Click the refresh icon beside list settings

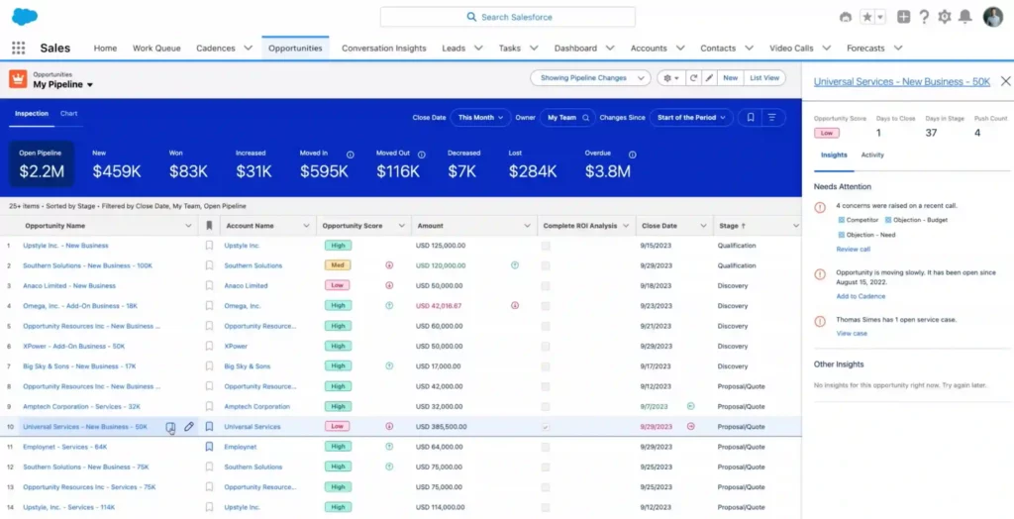(693, 77)
